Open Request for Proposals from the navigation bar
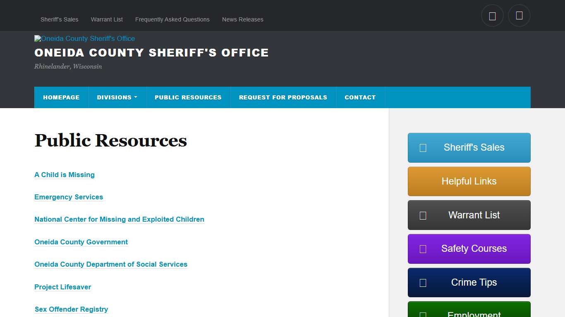565x317 pixels. 283,97
